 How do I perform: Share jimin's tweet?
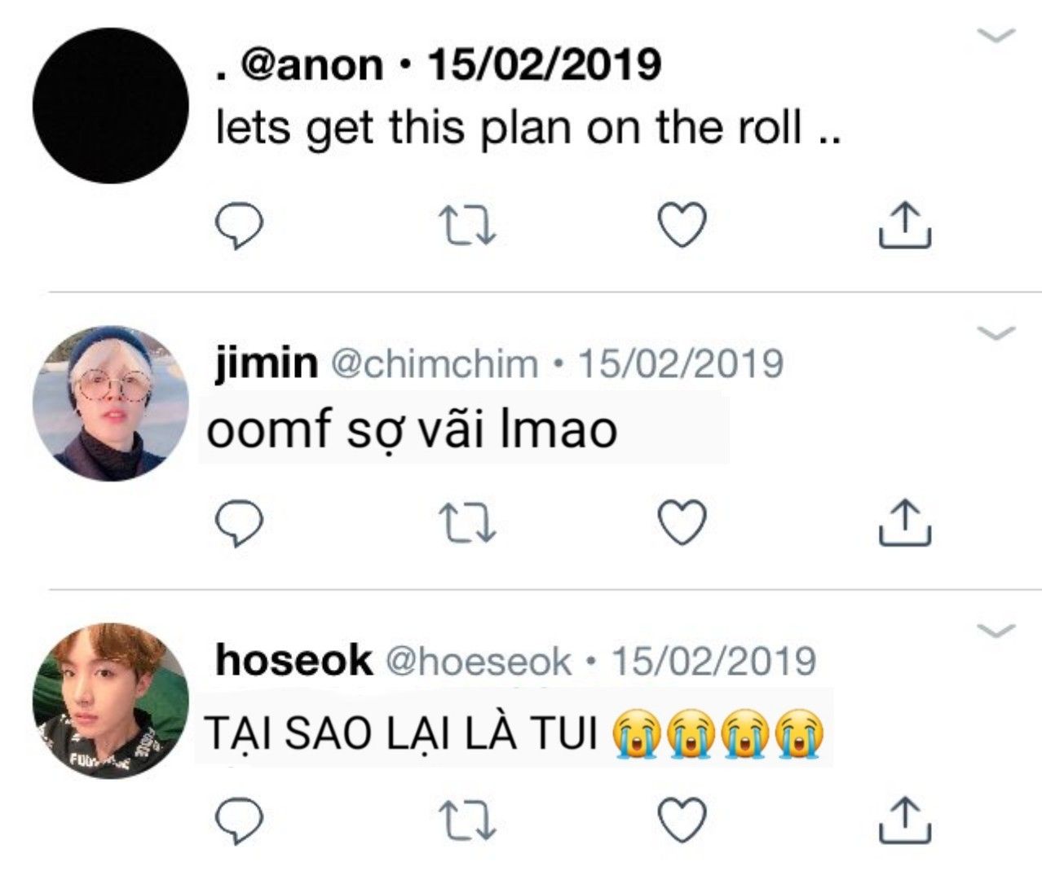(905, 522)
